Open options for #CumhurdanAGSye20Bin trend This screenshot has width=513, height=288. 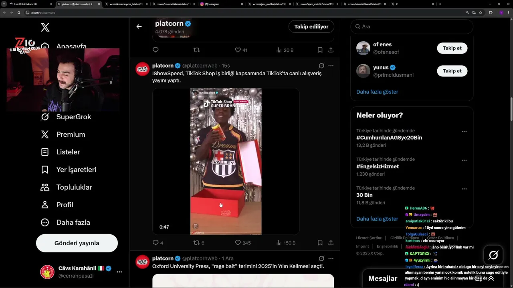coord(464,132)
